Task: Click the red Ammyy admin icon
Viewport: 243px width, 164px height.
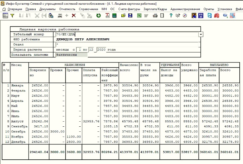Action: click(217, 15)
